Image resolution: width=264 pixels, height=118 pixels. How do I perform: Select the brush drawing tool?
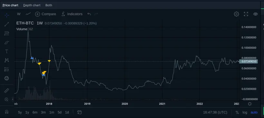[7, 42]
